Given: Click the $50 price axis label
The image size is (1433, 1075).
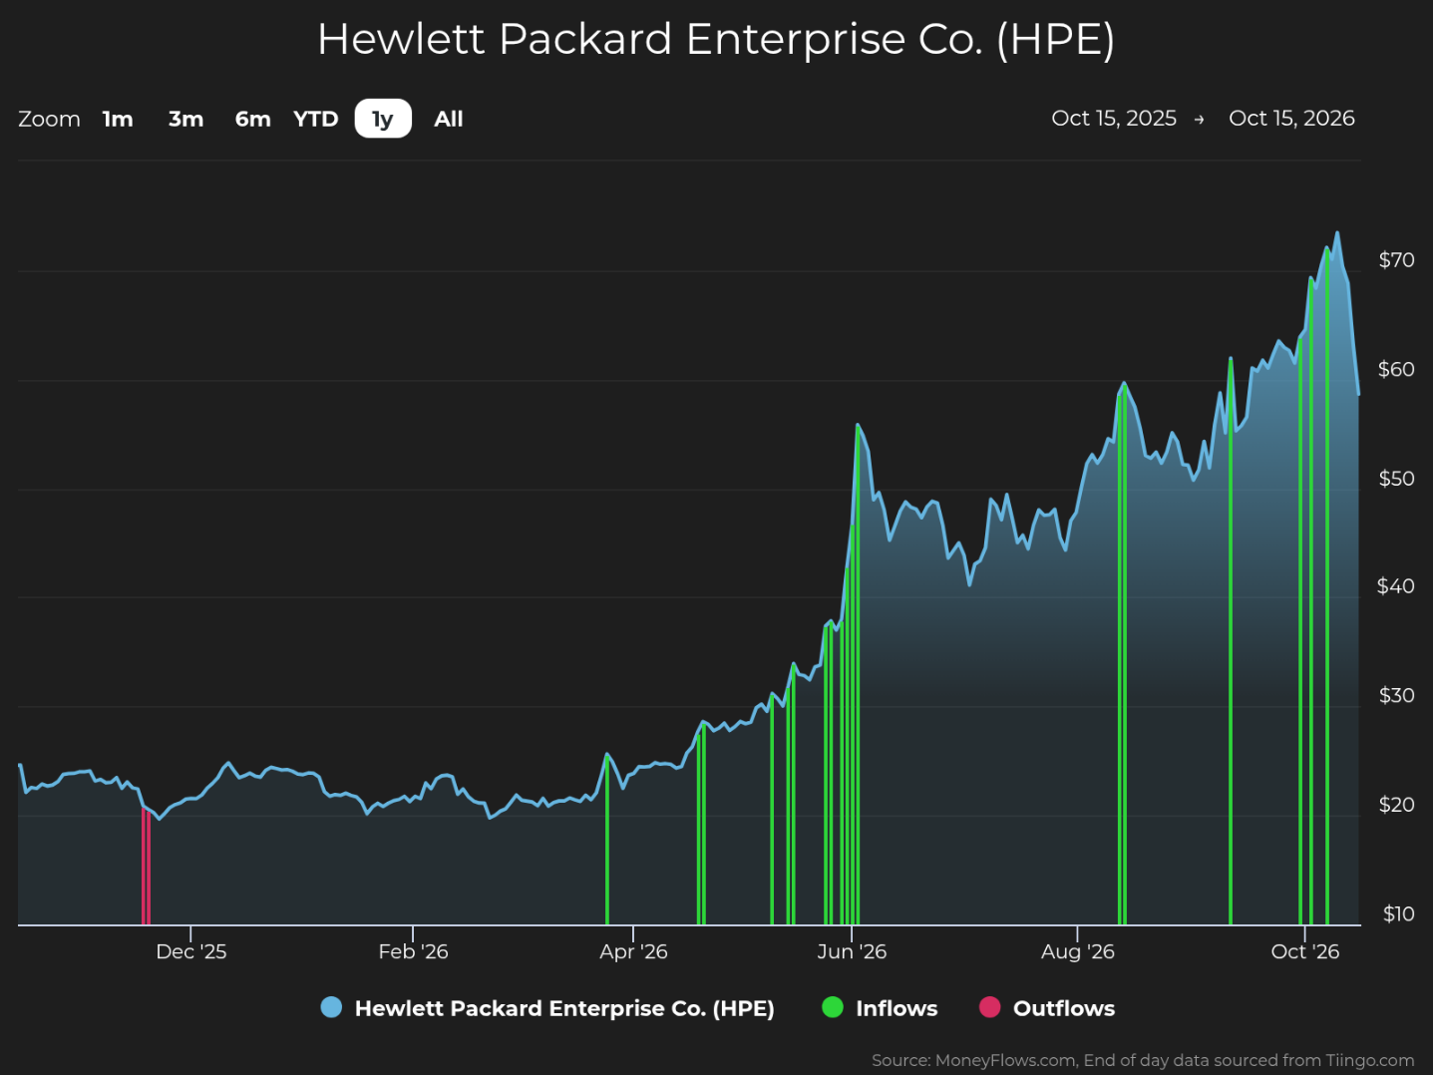Looking at the screenshot, I should (x=1396, y=479).
